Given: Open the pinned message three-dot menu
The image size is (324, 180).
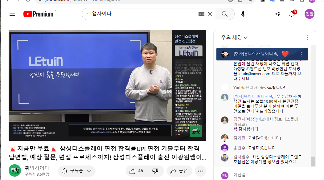Looking at the screenshot, I should (x=302, y=54).
